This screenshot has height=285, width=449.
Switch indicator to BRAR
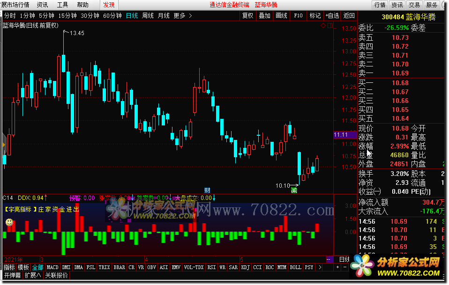click(x=120, y=267)
